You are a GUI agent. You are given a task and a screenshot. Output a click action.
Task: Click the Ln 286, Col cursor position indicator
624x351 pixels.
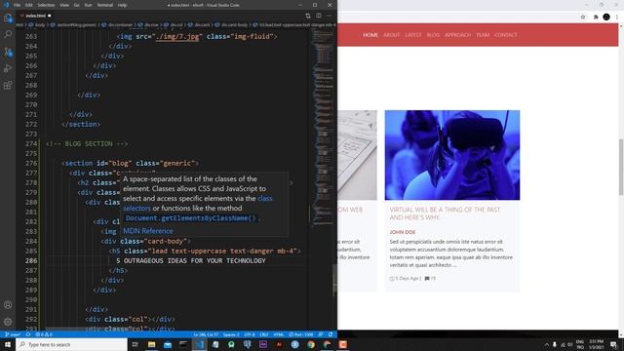[206, 334]
